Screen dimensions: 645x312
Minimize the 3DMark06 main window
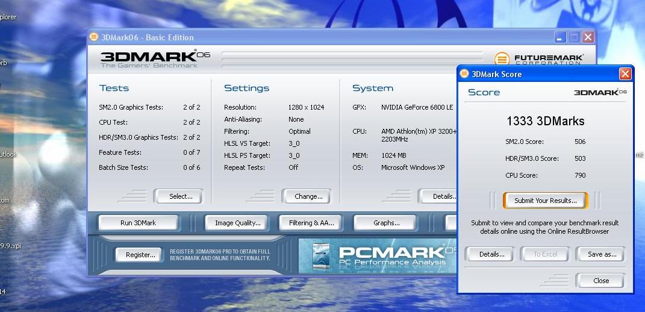coord(560,37)
